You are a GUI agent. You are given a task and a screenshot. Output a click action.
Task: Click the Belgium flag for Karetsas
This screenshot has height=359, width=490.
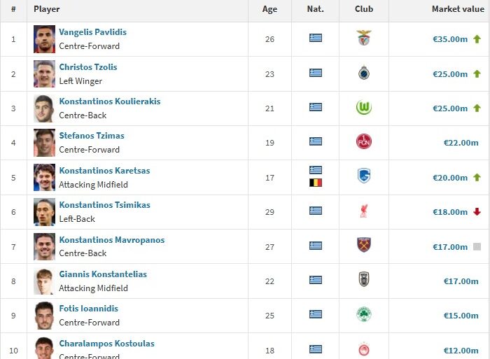(x=316, y=183)
